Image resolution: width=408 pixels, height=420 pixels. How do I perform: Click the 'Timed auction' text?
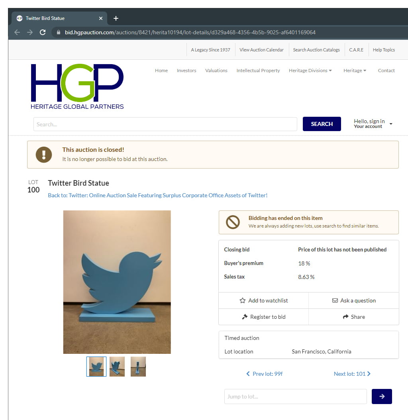pos(242,338)
